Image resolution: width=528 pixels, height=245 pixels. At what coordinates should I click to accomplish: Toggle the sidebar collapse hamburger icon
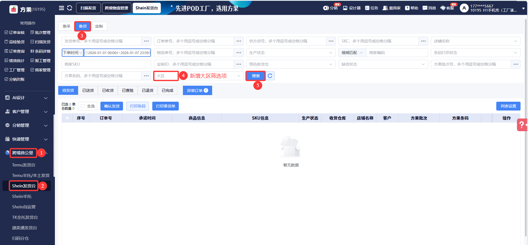[x=62, y=8]
